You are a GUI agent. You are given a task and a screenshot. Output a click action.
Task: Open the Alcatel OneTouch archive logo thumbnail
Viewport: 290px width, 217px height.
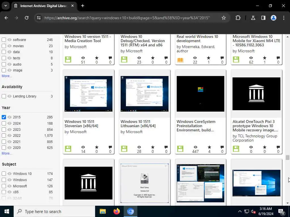[x=256, y=94]
